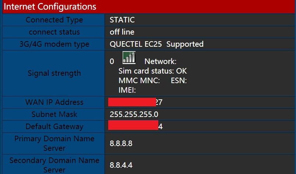Click the secondary DNS 8.8.4.4 value
Viewport: 296px width, 174px height.
coord(121,165)
